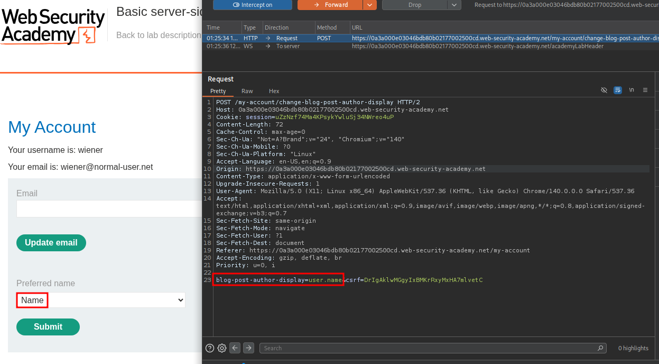Viewport: 659px width, 364px height.
Task: Switch to the Hex tab
Action: (274, 91)
